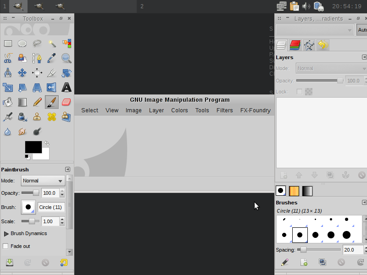367x275 pixels.
Task: Select the Airbrush tool
Action: (x=8, y=117)
